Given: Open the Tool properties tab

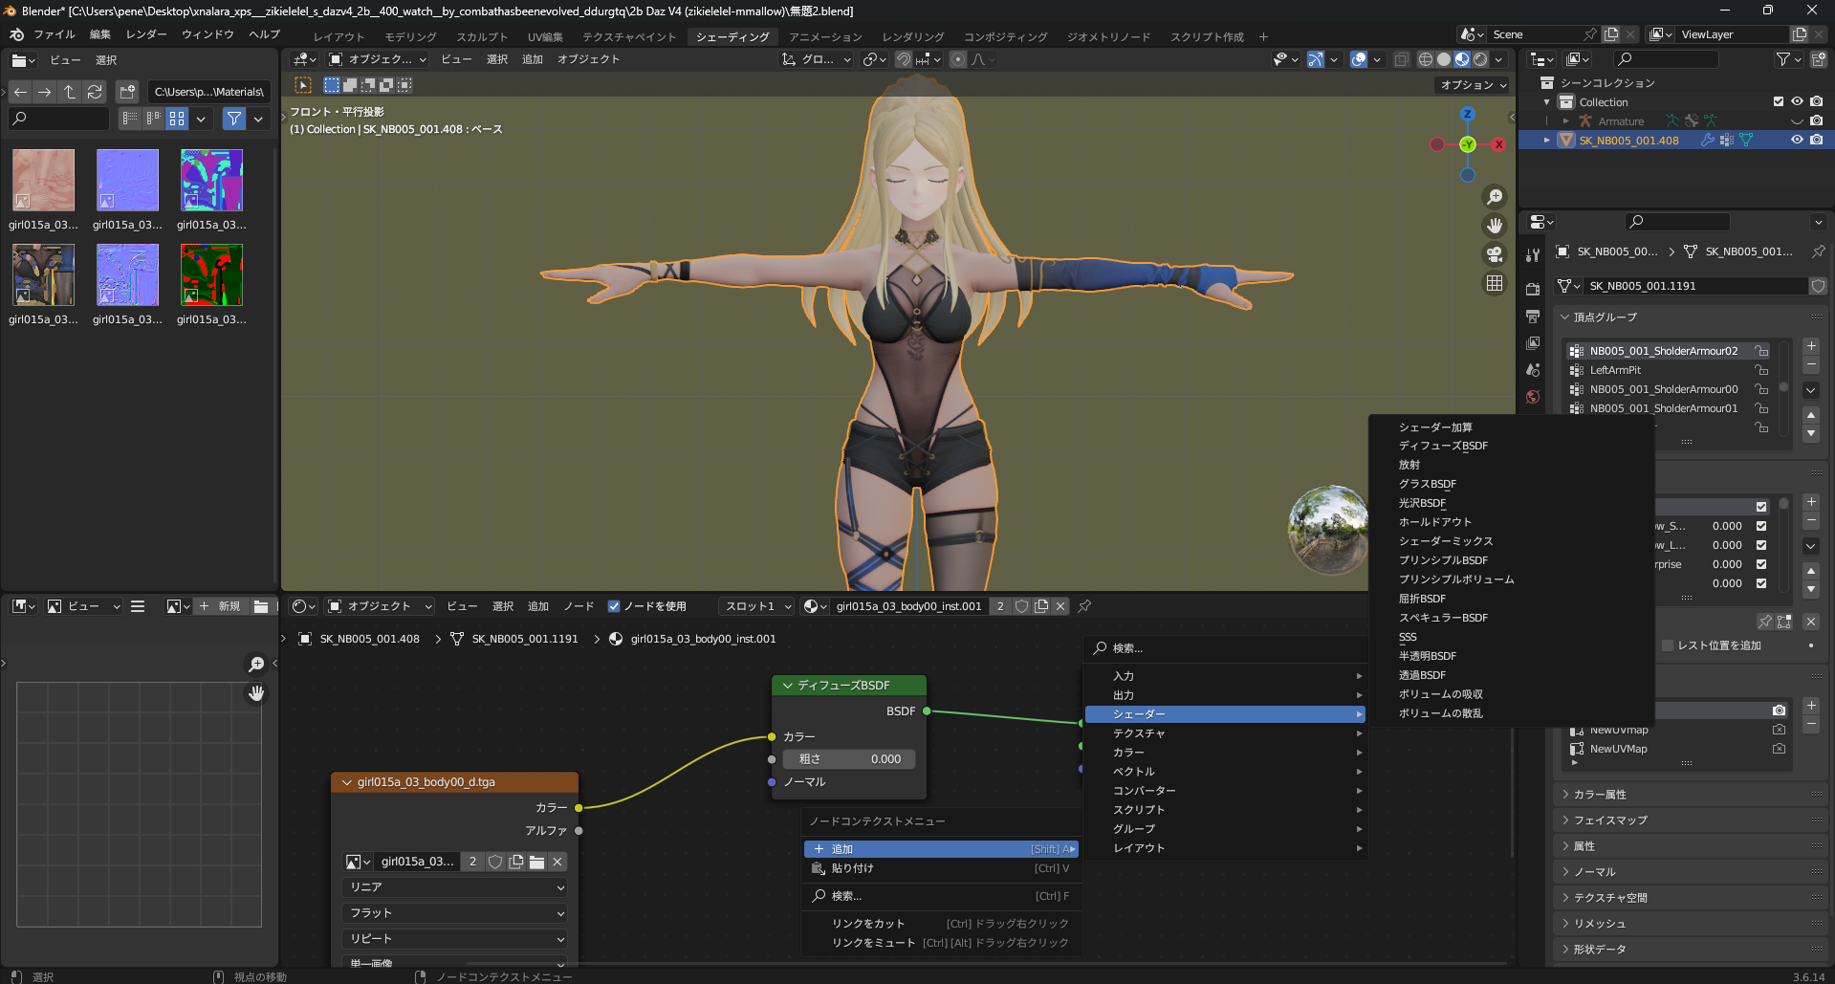Looking at the screenshot, I should pyautogui.click(x=1533, y=255).
